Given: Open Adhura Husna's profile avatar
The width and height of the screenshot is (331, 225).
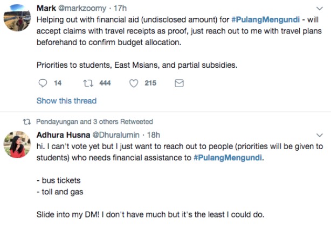Looking at the screenshot, I should point(16,144).
